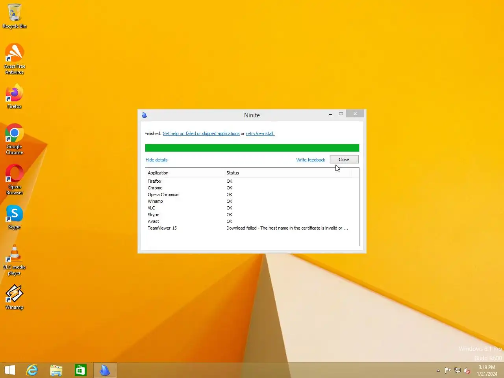Click the Close button in Ninite

344,159
